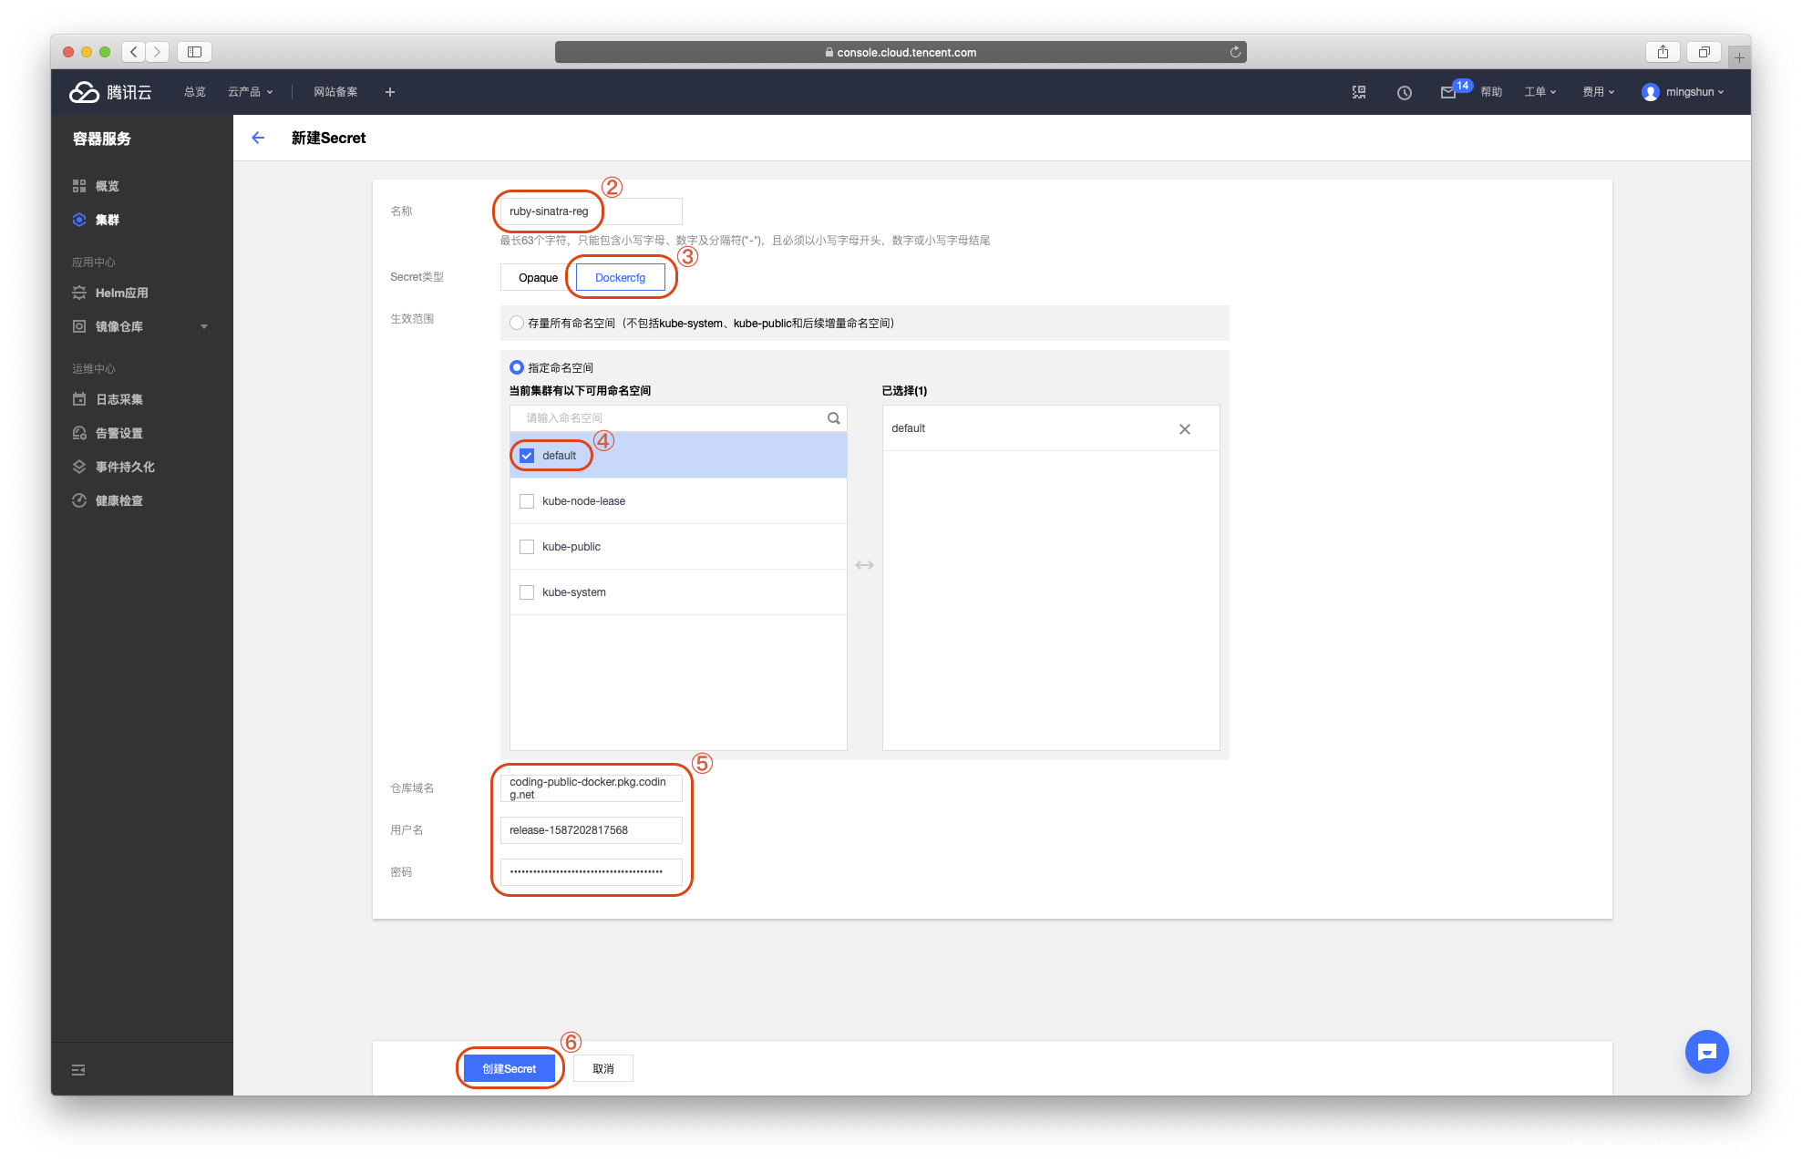Click the namespace search magnifier icon
1802x1163 pixels.
(x=833, y=418)
